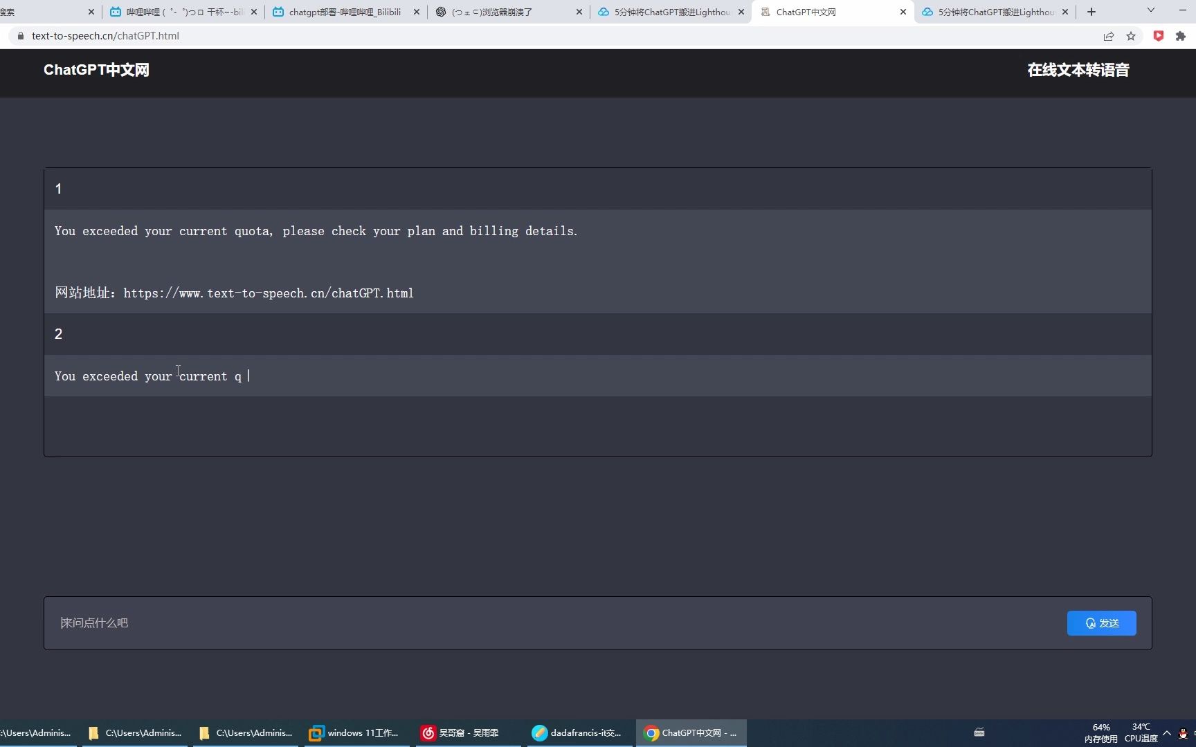Click the keyboard icon in system tray
This screenshot has width=1196, height=747.
pos(979,732)
